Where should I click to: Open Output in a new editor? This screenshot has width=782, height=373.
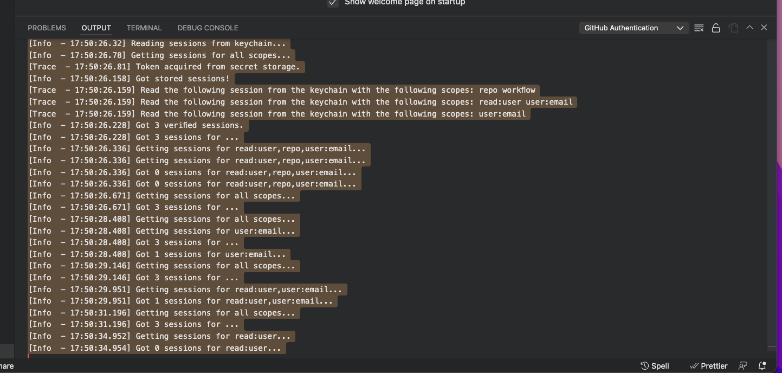pyautogui.click(x=733, y=27)
